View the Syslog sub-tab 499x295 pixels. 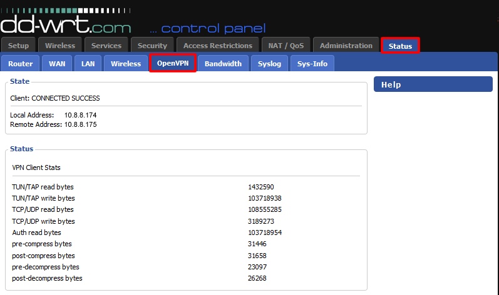[270, 64]
